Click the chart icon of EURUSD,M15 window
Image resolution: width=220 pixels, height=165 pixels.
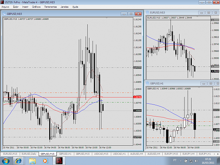(x=147, y=12)
